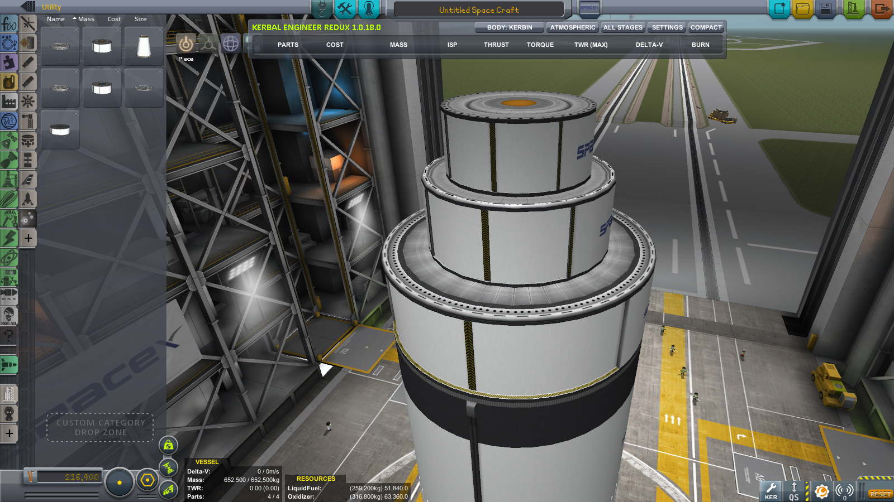Choose the mission flag icon
894x502 pixels.
click(589, 8)
